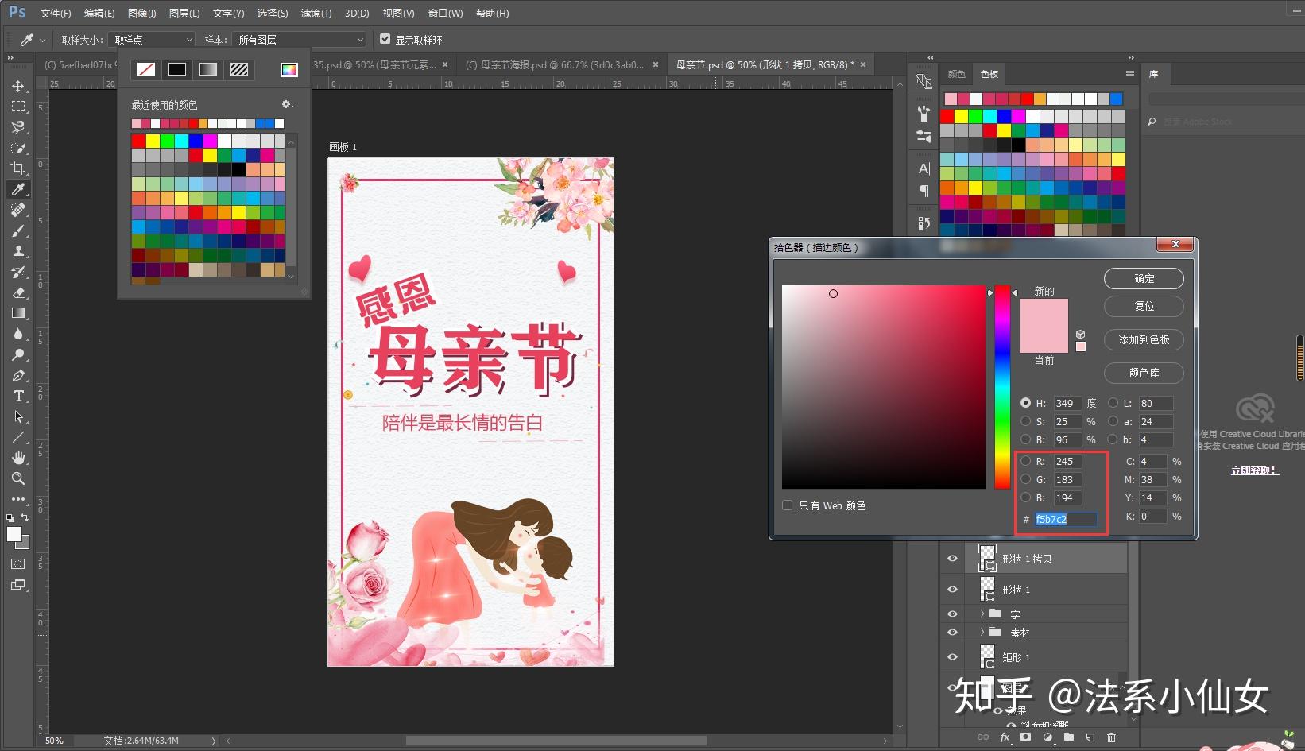Select the Horizontal Type tool

18,396
